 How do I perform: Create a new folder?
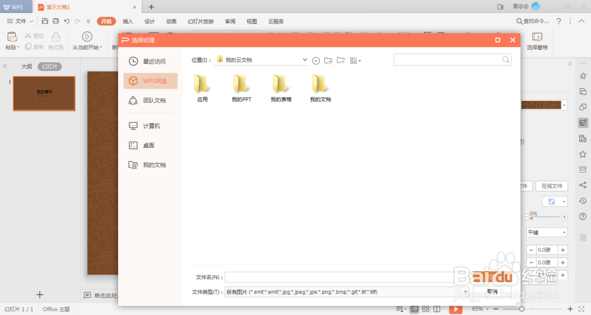[341, 60]
